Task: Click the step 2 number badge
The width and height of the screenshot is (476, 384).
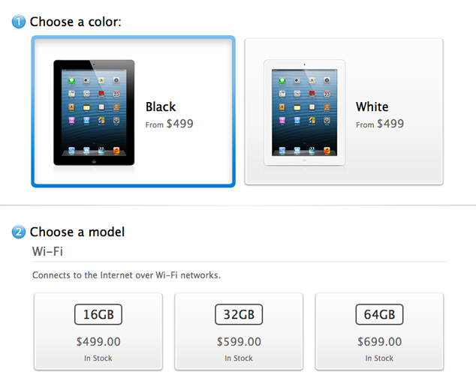Action: [x=19, y=232]
